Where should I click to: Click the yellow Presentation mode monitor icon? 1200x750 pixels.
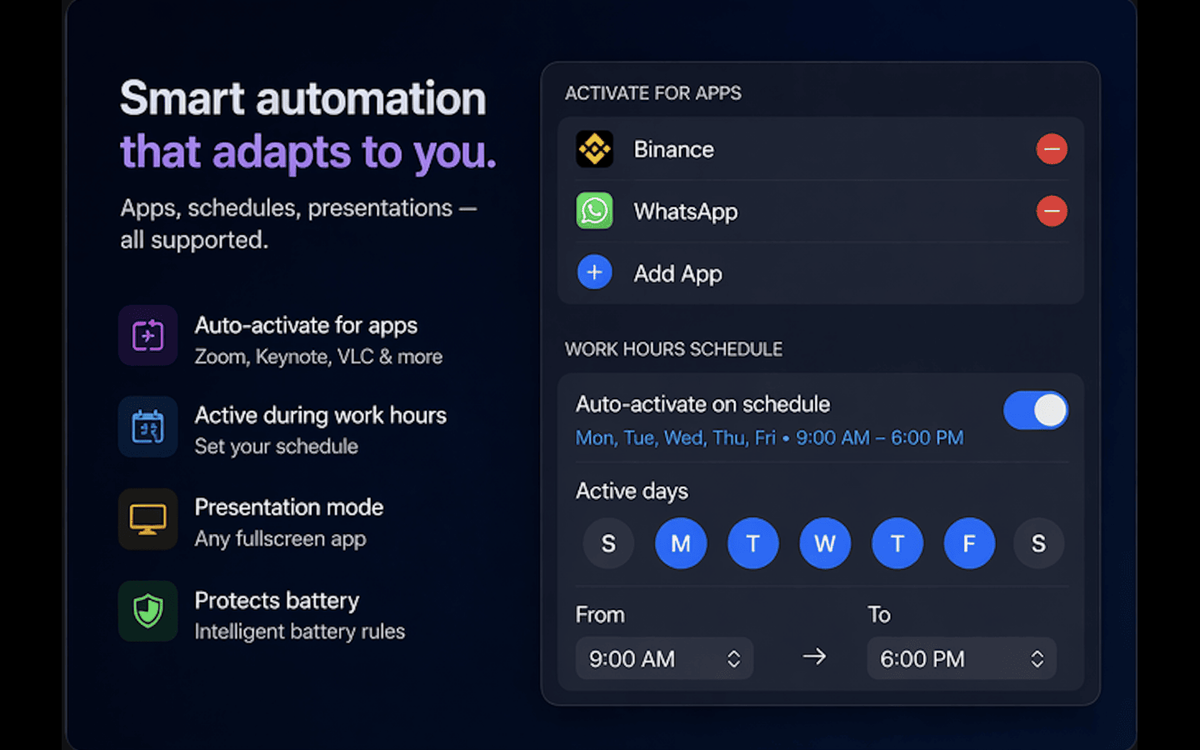coord(147,519)
